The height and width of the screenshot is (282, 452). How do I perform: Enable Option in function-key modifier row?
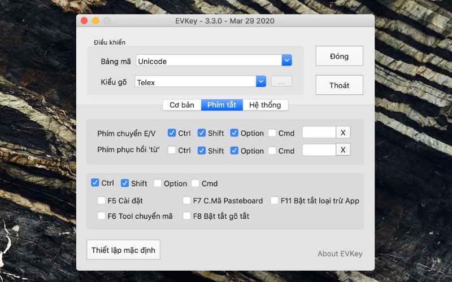pos(158,183)
